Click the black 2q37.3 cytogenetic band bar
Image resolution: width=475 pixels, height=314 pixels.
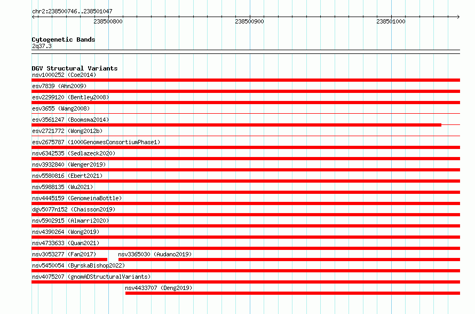[x=246, y=52]
